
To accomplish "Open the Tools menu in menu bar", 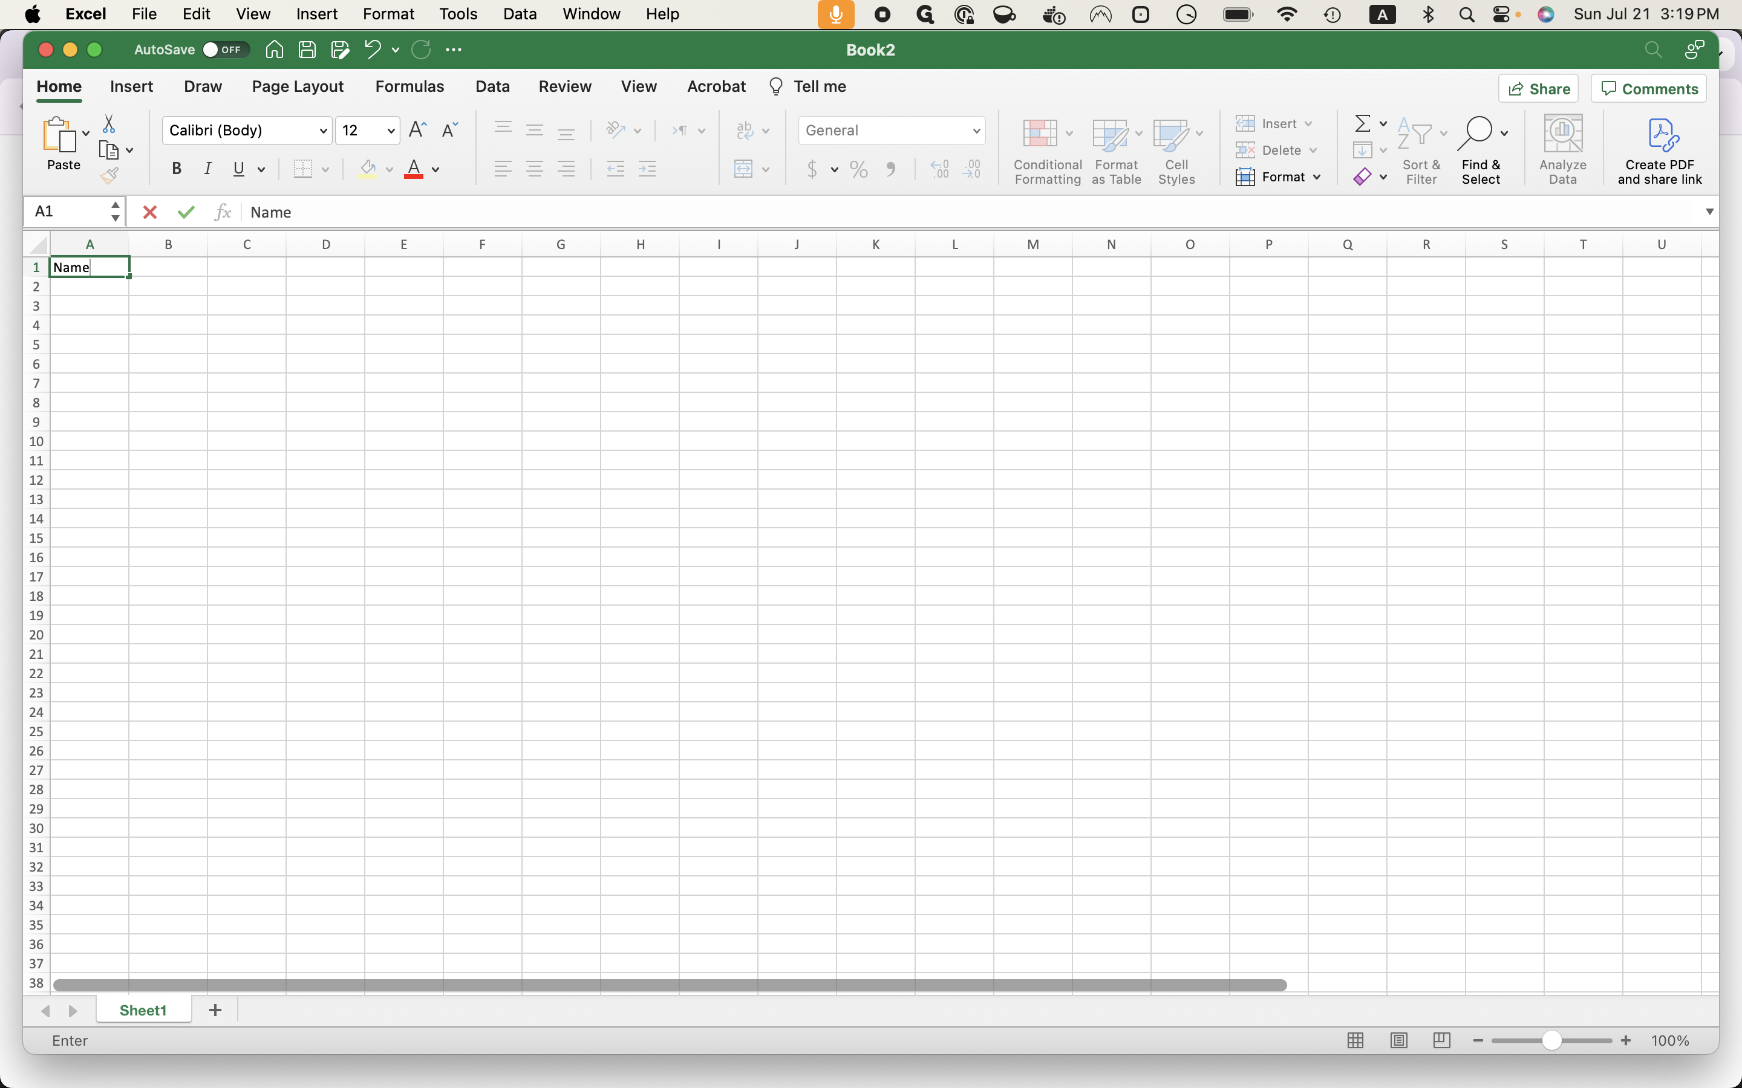I will 458,14.
